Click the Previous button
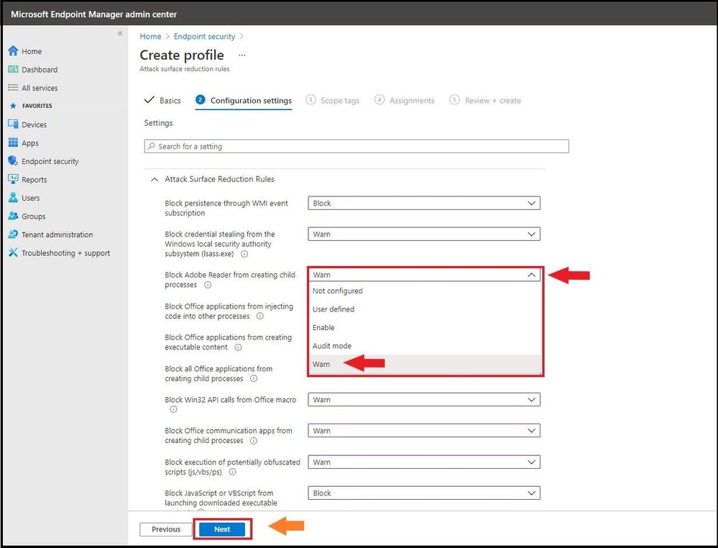Screen dimensions: 718x548 point(166,529)
